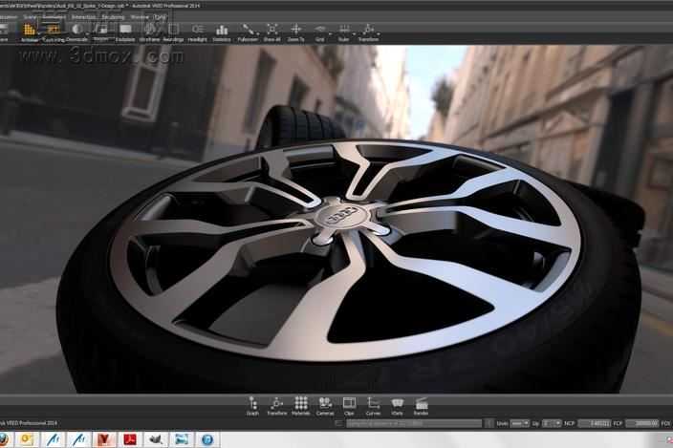
Task: Click the terminal input field in status bar
Action: 414,423
